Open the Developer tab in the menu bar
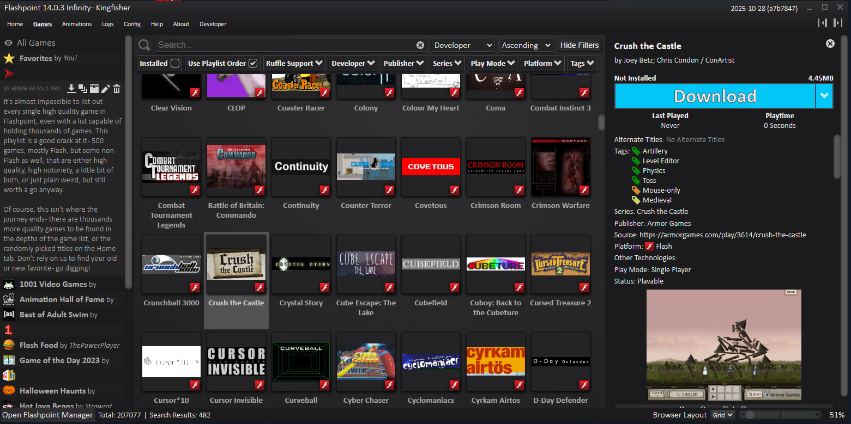The height and width of the screenshot is (424, 851). [213, 24]
